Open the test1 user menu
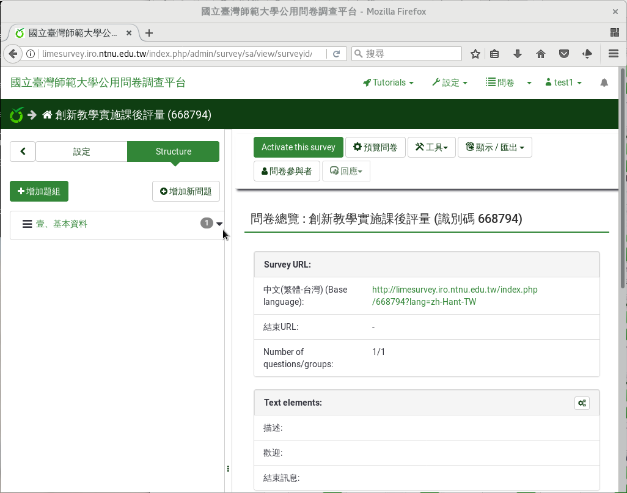 click(x=563, y=82)
